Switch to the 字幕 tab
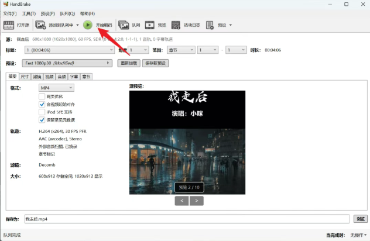 74,76
